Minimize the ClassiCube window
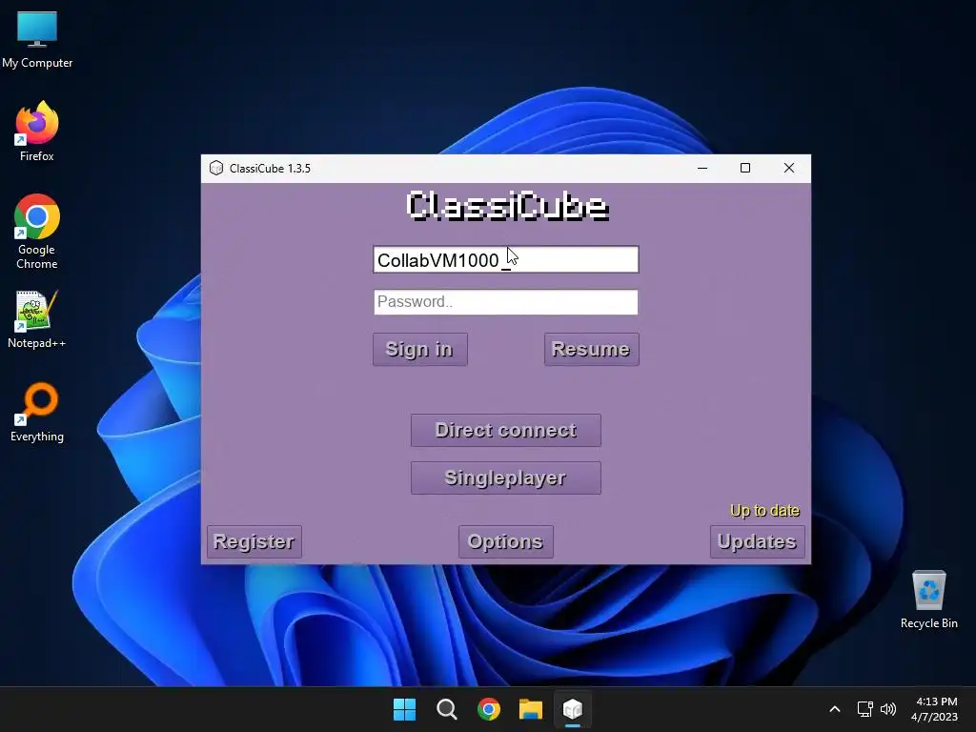 point(702,168)
